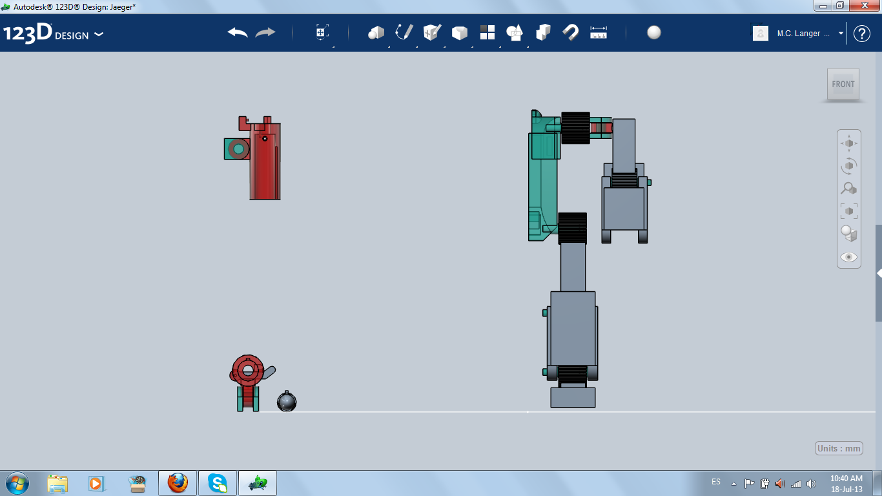Switch to 123D Design taskbar button
Viewport: 882px width, 496px height.
pyautogui.click(x=258, y=483)
